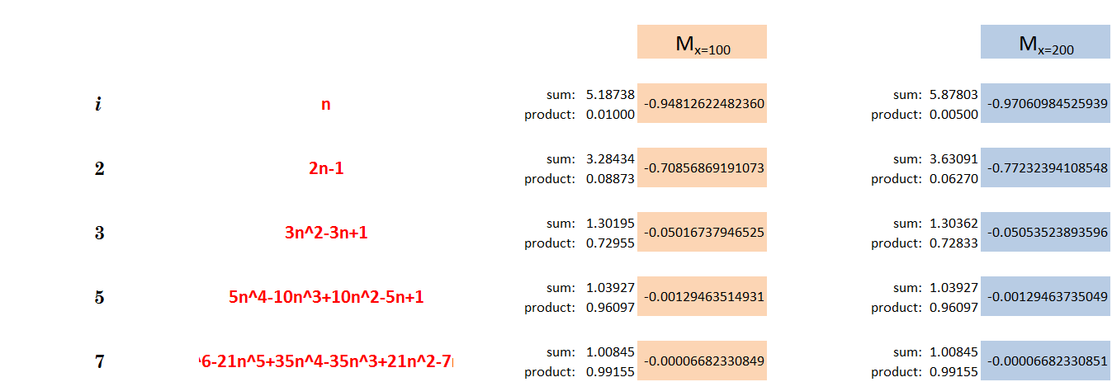
Task: Select the product value 0.08873
Action: point(610,178)
